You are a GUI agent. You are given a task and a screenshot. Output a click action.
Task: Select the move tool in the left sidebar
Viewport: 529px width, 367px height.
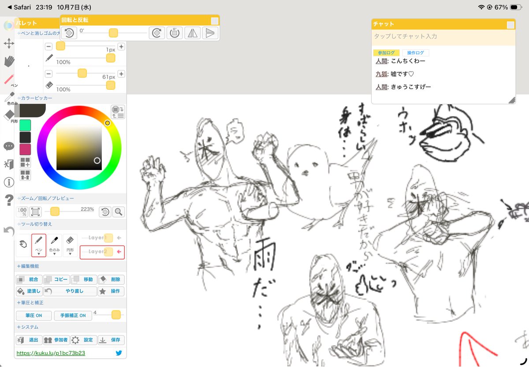pyautogui.click(x=9, y=43)
